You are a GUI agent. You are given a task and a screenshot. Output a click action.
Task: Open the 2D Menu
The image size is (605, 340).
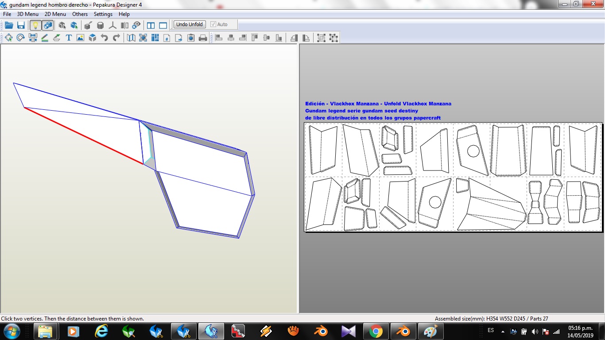tap(55, 14)
